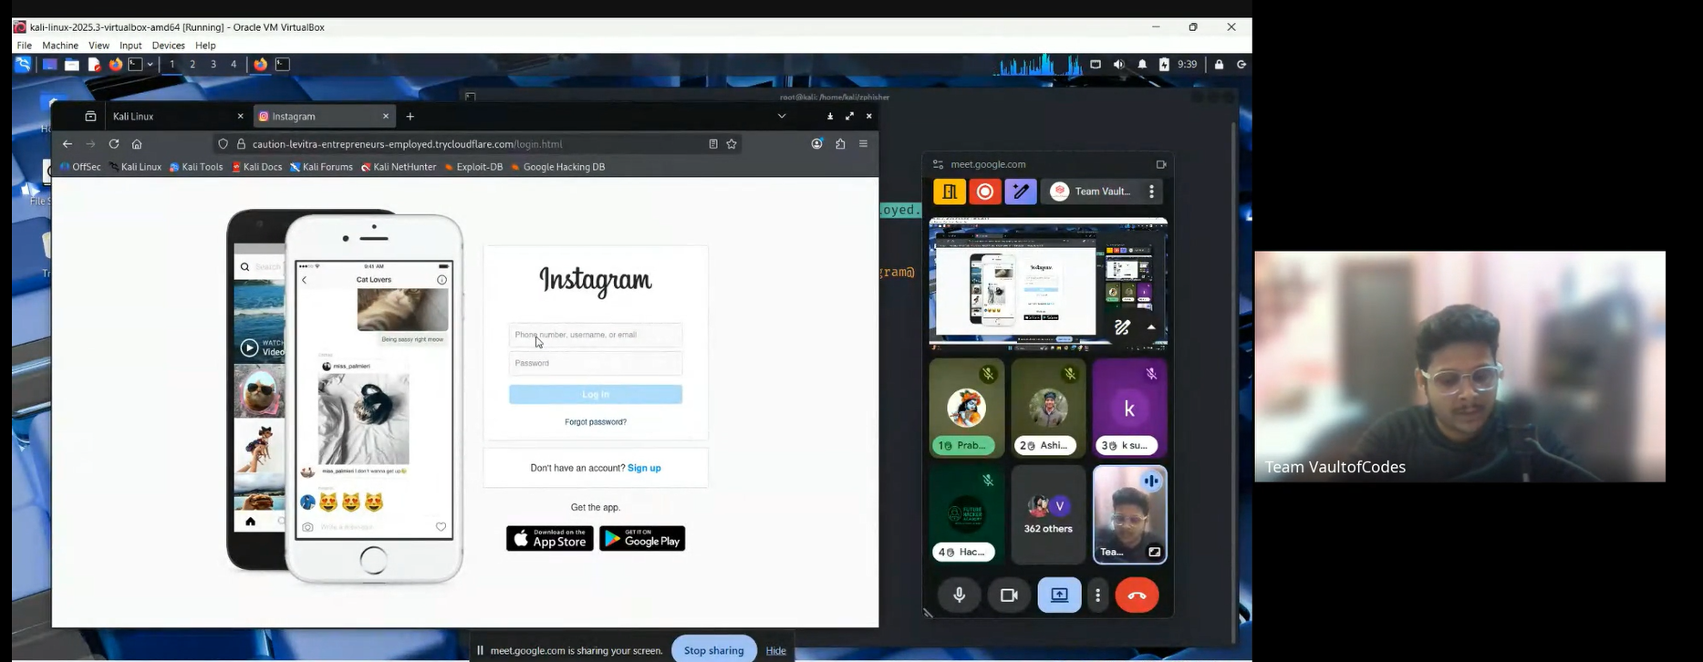
Task: Click the Log in button
Action: [596, 394]
